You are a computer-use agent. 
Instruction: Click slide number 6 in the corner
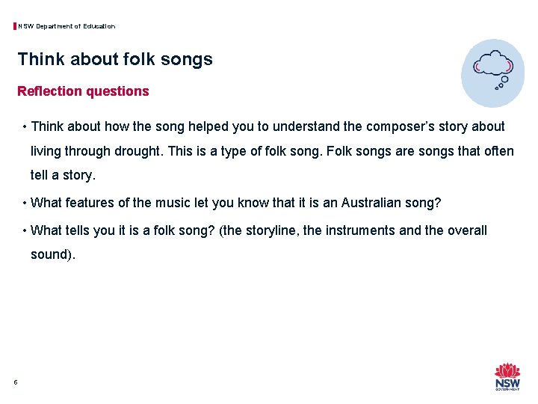[x=16, y=383]
